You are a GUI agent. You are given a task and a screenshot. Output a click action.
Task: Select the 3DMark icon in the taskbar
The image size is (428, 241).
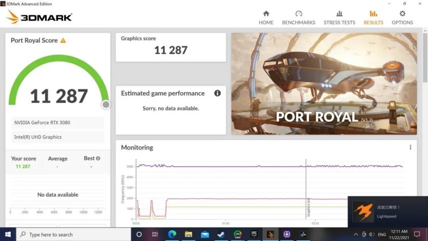tap(270, 234)
